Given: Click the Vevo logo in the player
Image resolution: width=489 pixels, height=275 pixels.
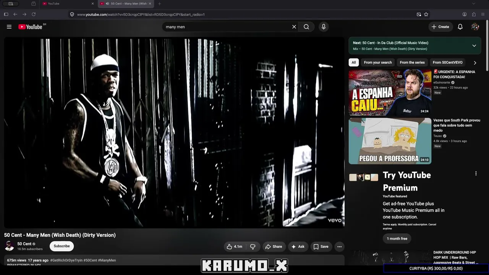Looking at the screenshot, I should [334, 220].
